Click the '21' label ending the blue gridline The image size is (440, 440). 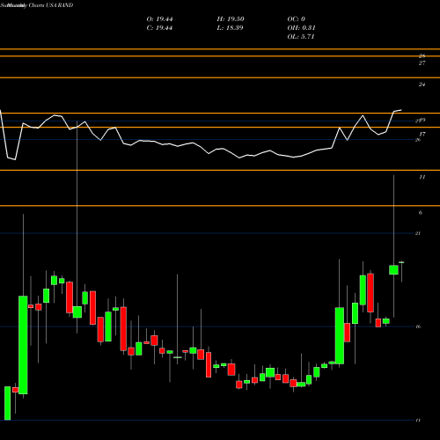point(418,233)
